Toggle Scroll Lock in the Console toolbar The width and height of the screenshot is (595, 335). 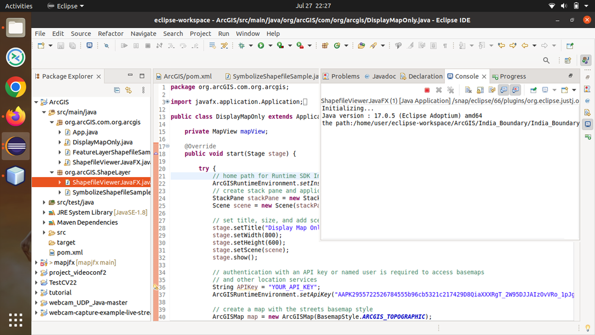pyautogui.click(x=480, y=90)
